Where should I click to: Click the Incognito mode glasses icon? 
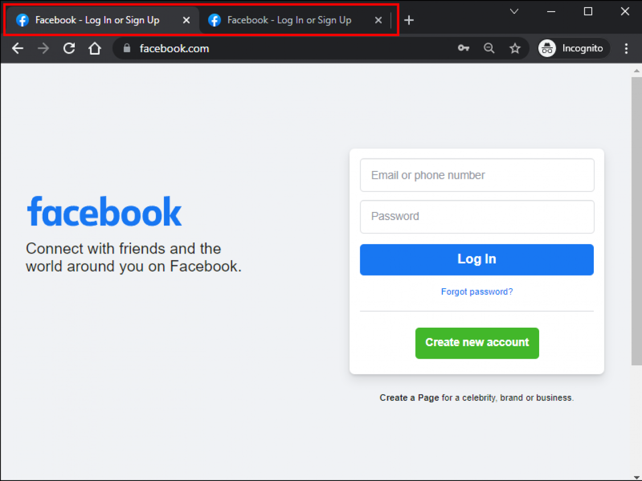(547, 48)
